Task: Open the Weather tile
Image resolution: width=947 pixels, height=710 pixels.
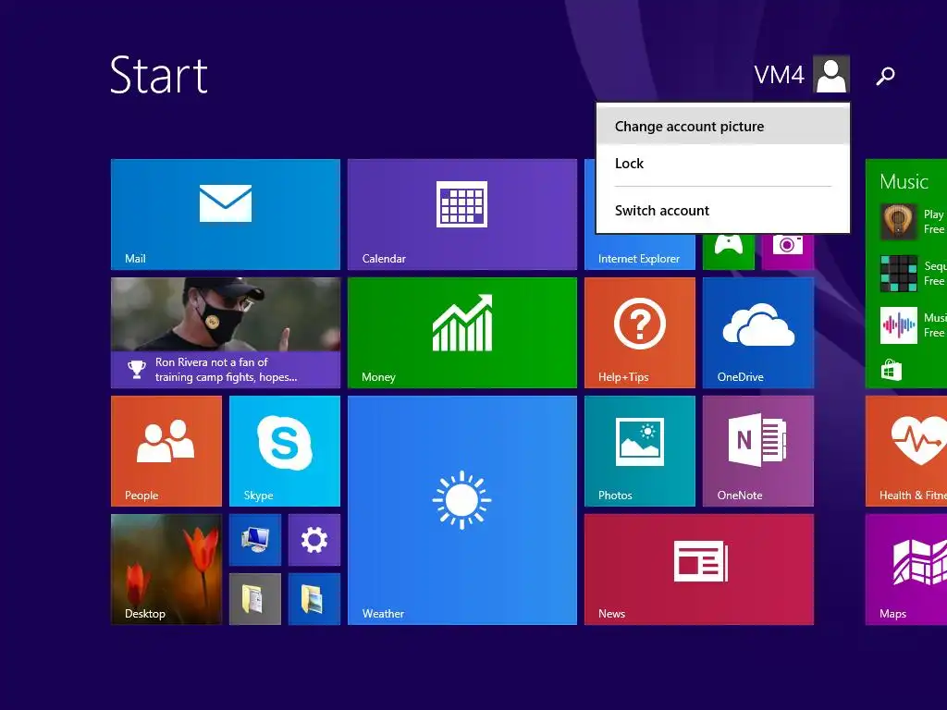Action: point(462,510)
